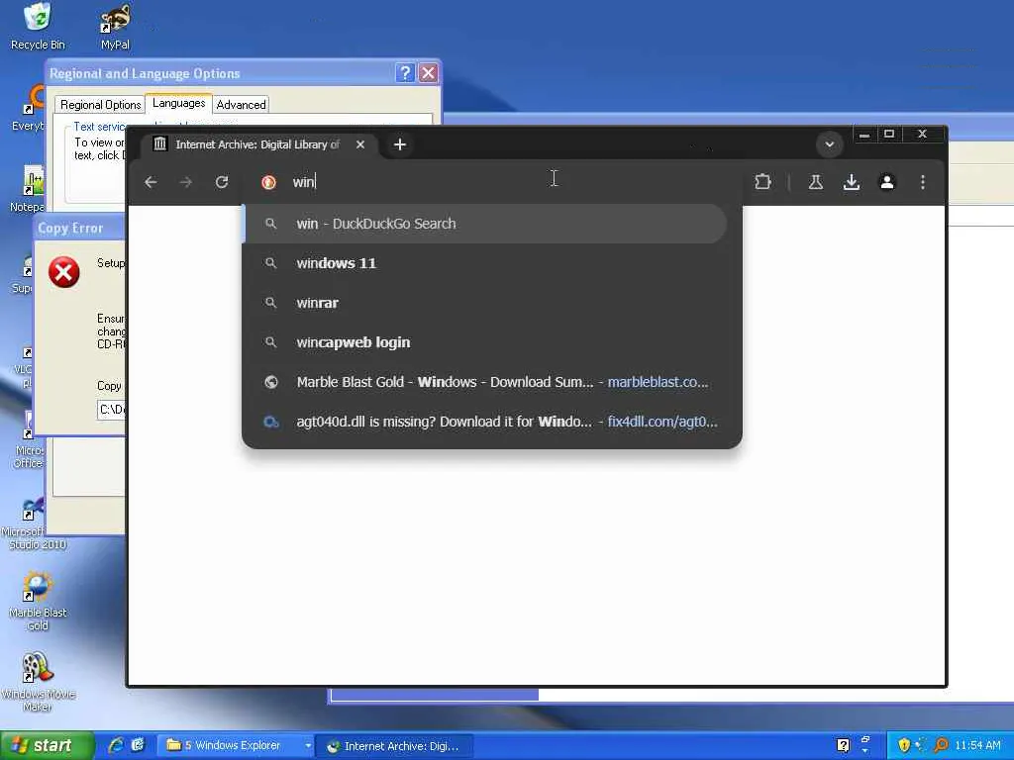Screen dimensions: 1014x760
Task: Click the second quick launch icon
Action: (x=138, y=746)
